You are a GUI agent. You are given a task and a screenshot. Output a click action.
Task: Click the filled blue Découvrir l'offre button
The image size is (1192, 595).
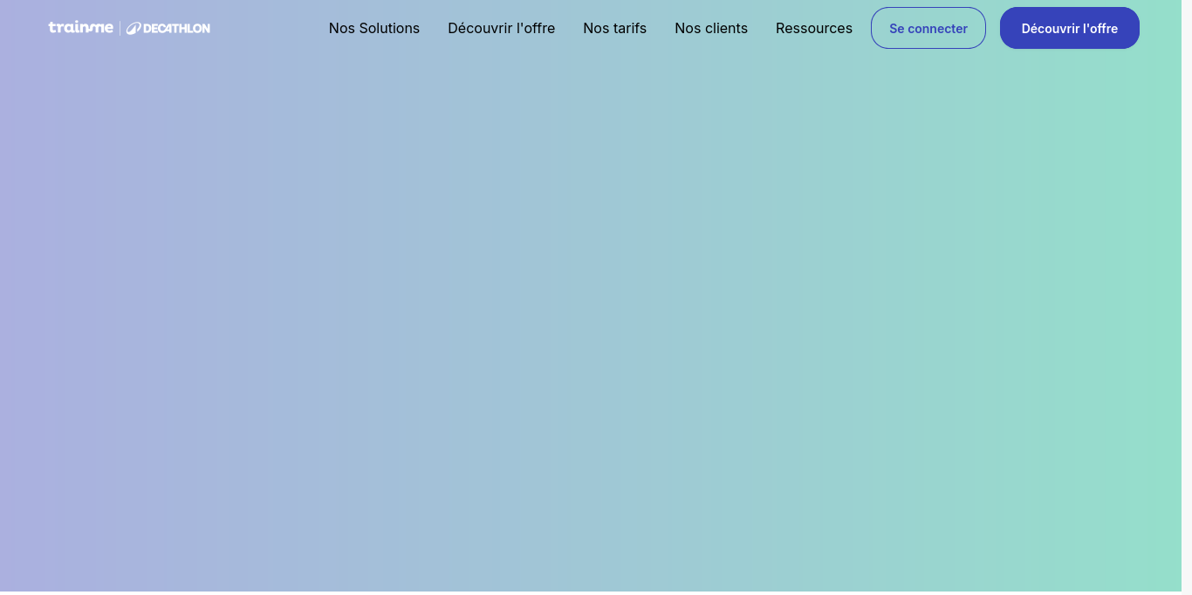click(x=1070, y=28)
